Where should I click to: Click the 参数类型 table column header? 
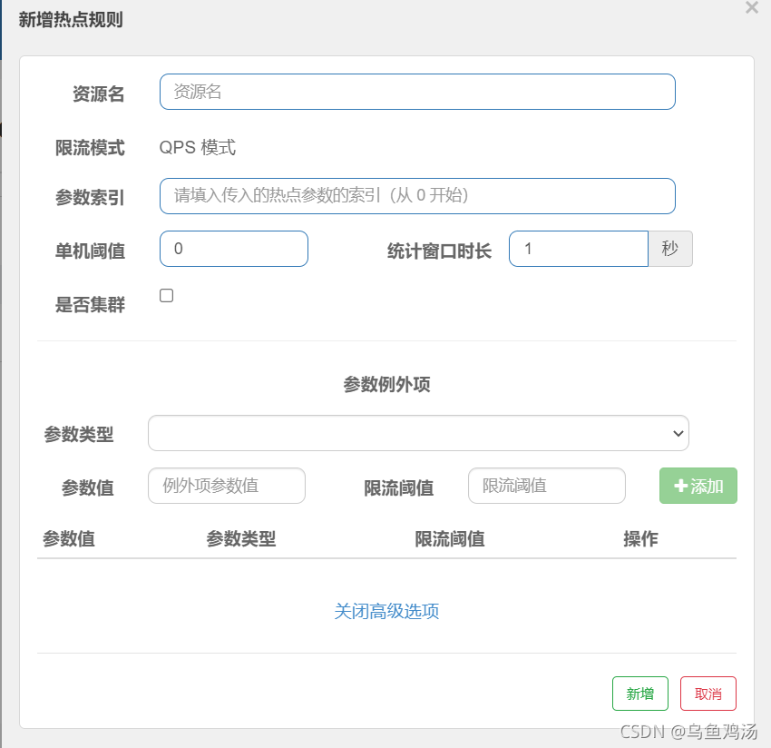241,539
